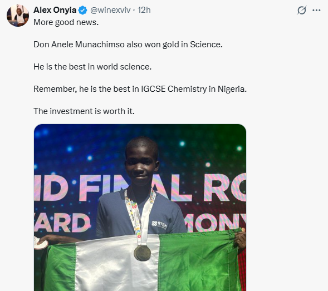Open Alex Onyia's profile avatar
Image resolution: width=328 pixels, height=291 pixels.
(18, 16)
